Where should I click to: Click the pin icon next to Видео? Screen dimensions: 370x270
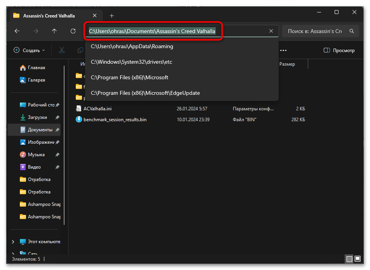pos(58,167)
